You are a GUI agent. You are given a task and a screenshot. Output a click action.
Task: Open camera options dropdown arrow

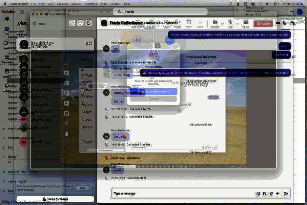pos(222,24)
